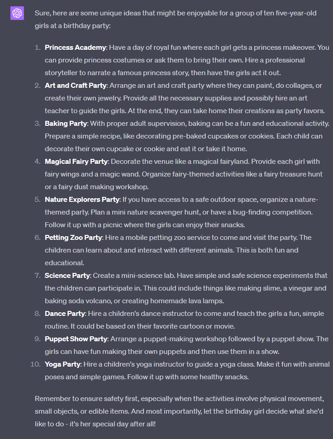Image resolution: width=333 pixels, height=439 pixels.
Task: Click the list number 1 marker
Action: point(37,48)
